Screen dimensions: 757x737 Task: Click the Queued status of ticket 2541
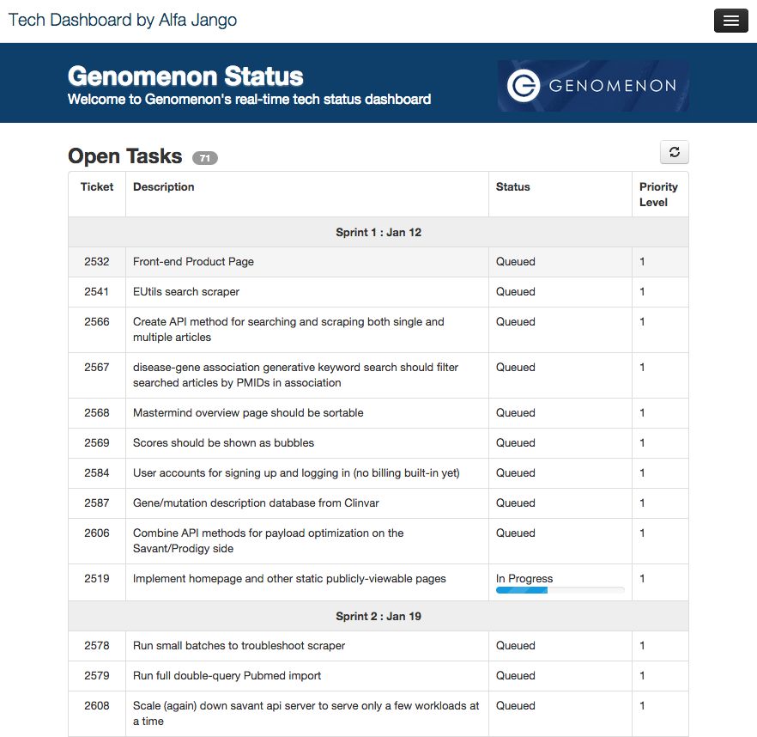click(x=516, y=292)
